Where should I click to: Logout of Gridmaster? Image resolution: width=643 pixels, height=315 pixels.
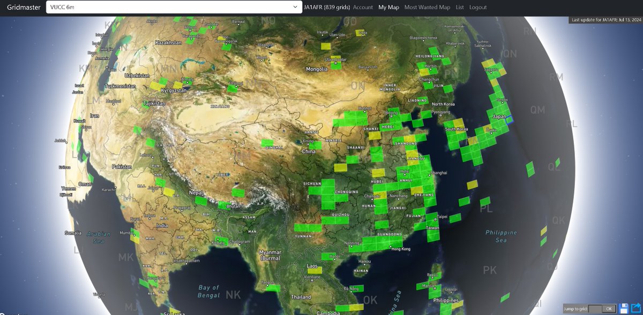click(477, 7)
